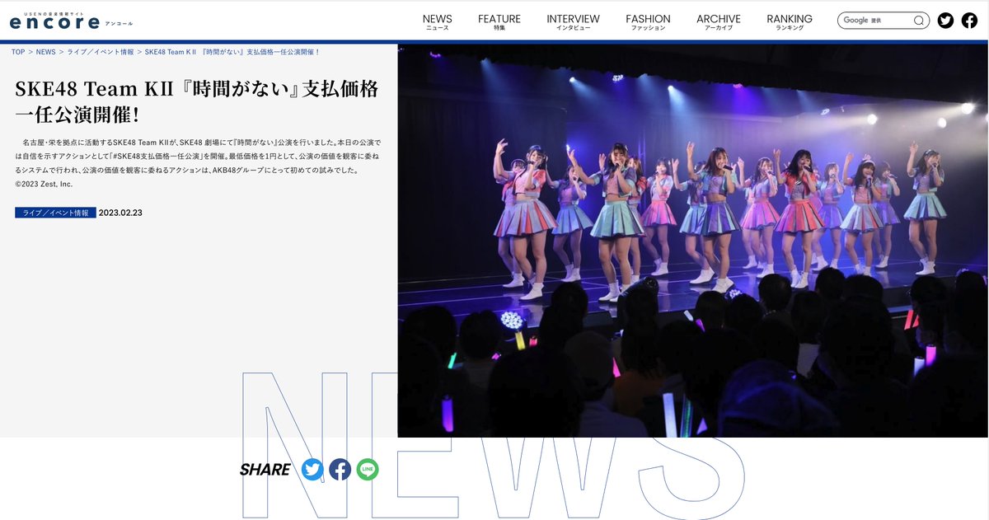
Task: Go to NEWS in the breadcrumb
Action: (46, 52)
